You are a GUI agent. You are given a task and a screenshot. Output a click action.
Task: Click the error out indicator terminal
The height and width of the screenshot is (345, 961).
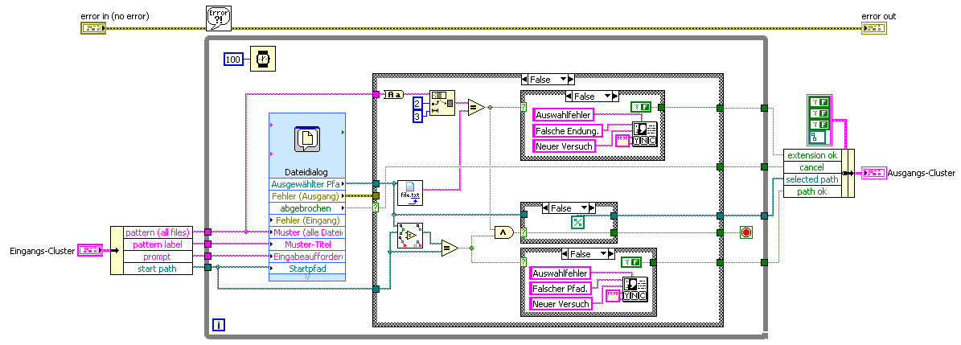(x=873, y=28)
